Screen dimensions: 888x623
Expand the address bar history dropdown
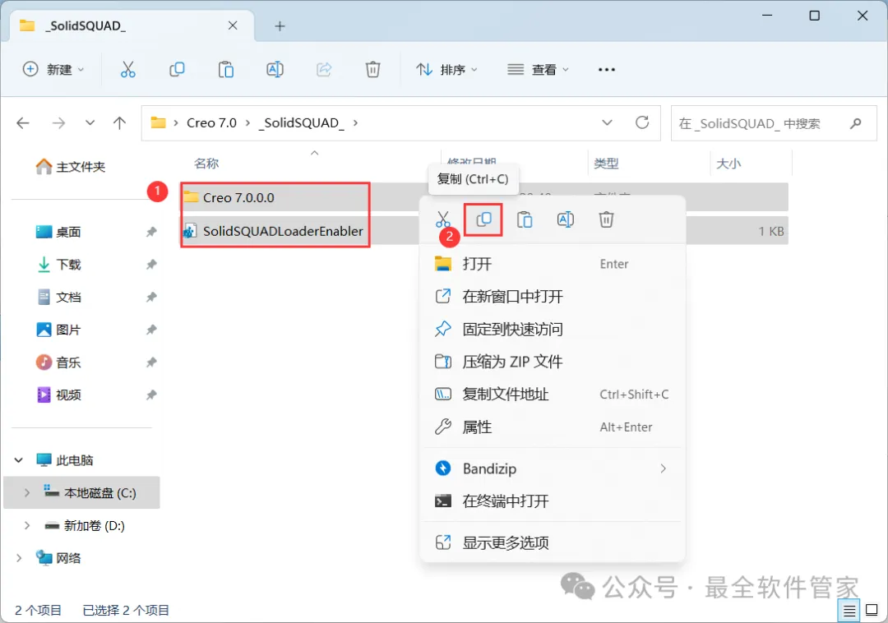tap(607, 122)
